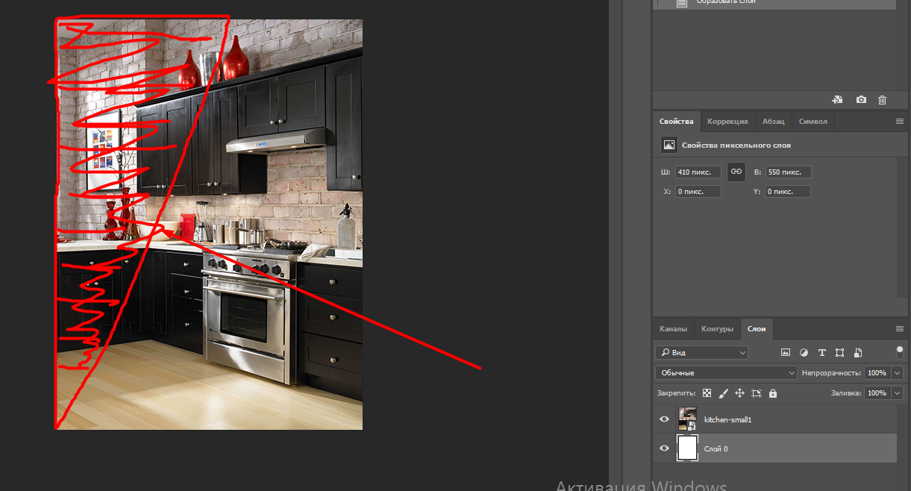Select the Слои tab
Image resolution: width=911 pixels, height=491 pixels.
(757, 329)
